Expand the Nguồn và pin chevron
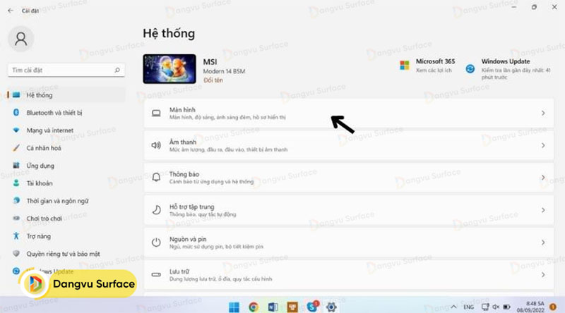 pos(543,243)
